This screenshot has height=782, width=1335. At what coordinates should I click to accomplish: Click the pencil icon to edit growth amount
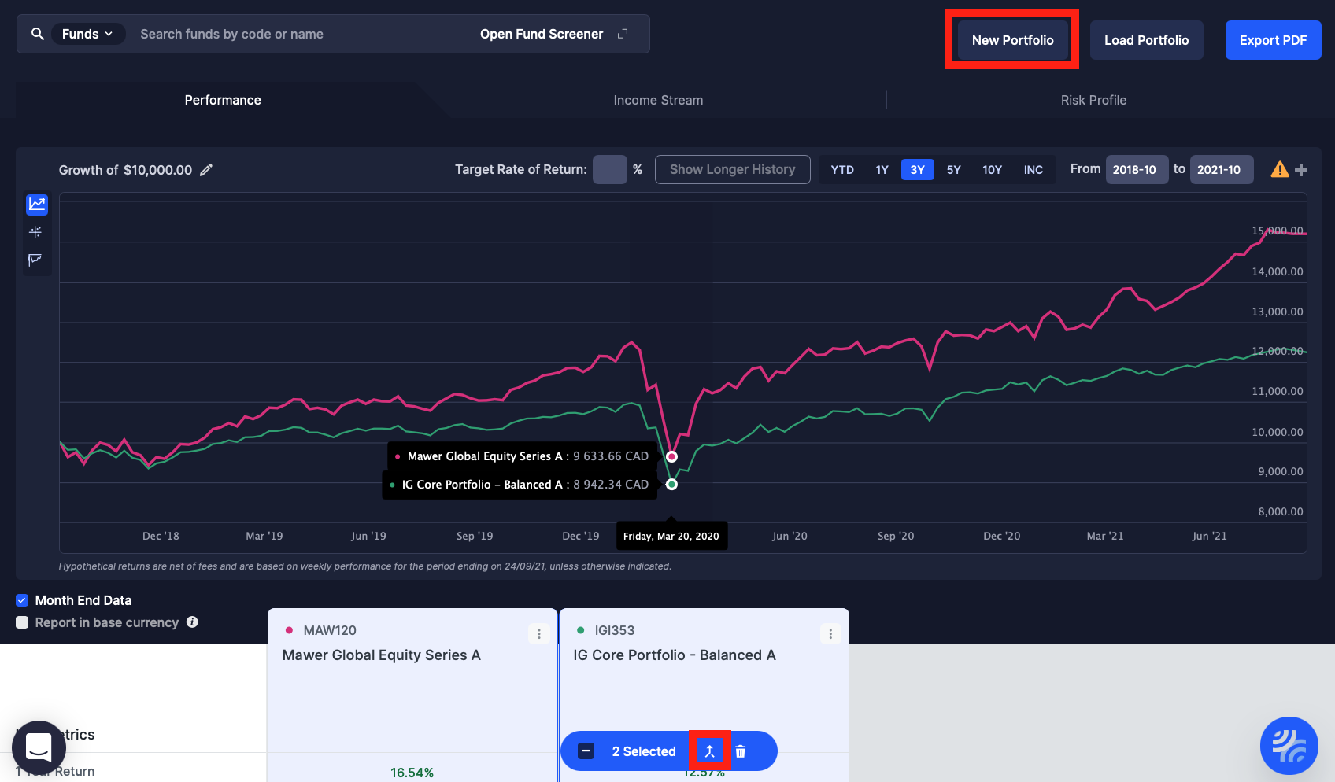[x=206, y=170]
